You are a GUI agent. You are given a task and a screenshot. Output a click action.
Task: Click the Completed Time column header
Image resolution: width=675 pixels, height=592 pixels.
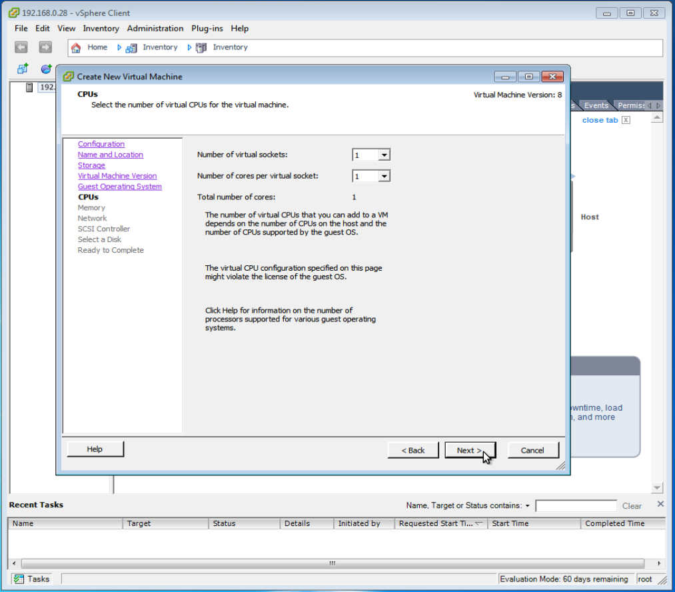(x=622, y=523)
